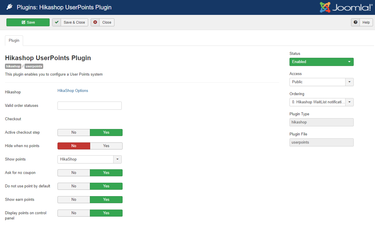The image size is (375, 244).
Task: Click the Ask for no coupon label
Action: click(x=20, y=173)
